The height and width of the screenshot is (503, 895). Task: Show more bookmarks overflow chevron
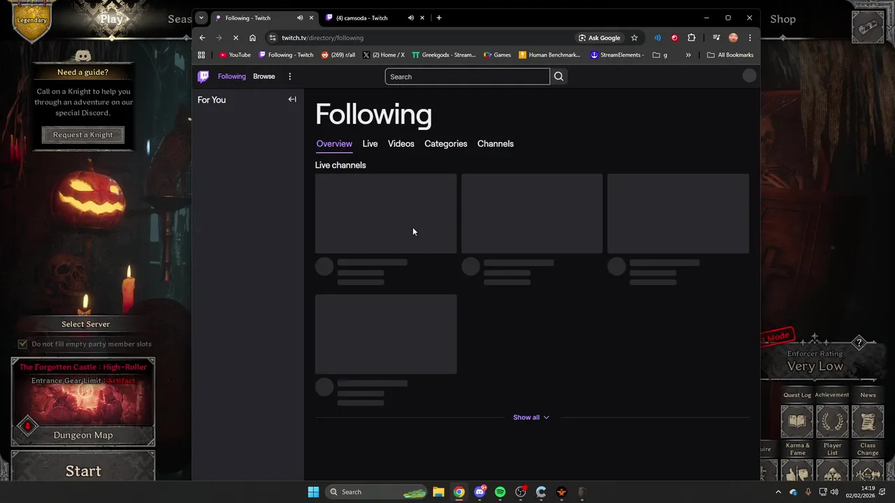[x=688, y=54]
